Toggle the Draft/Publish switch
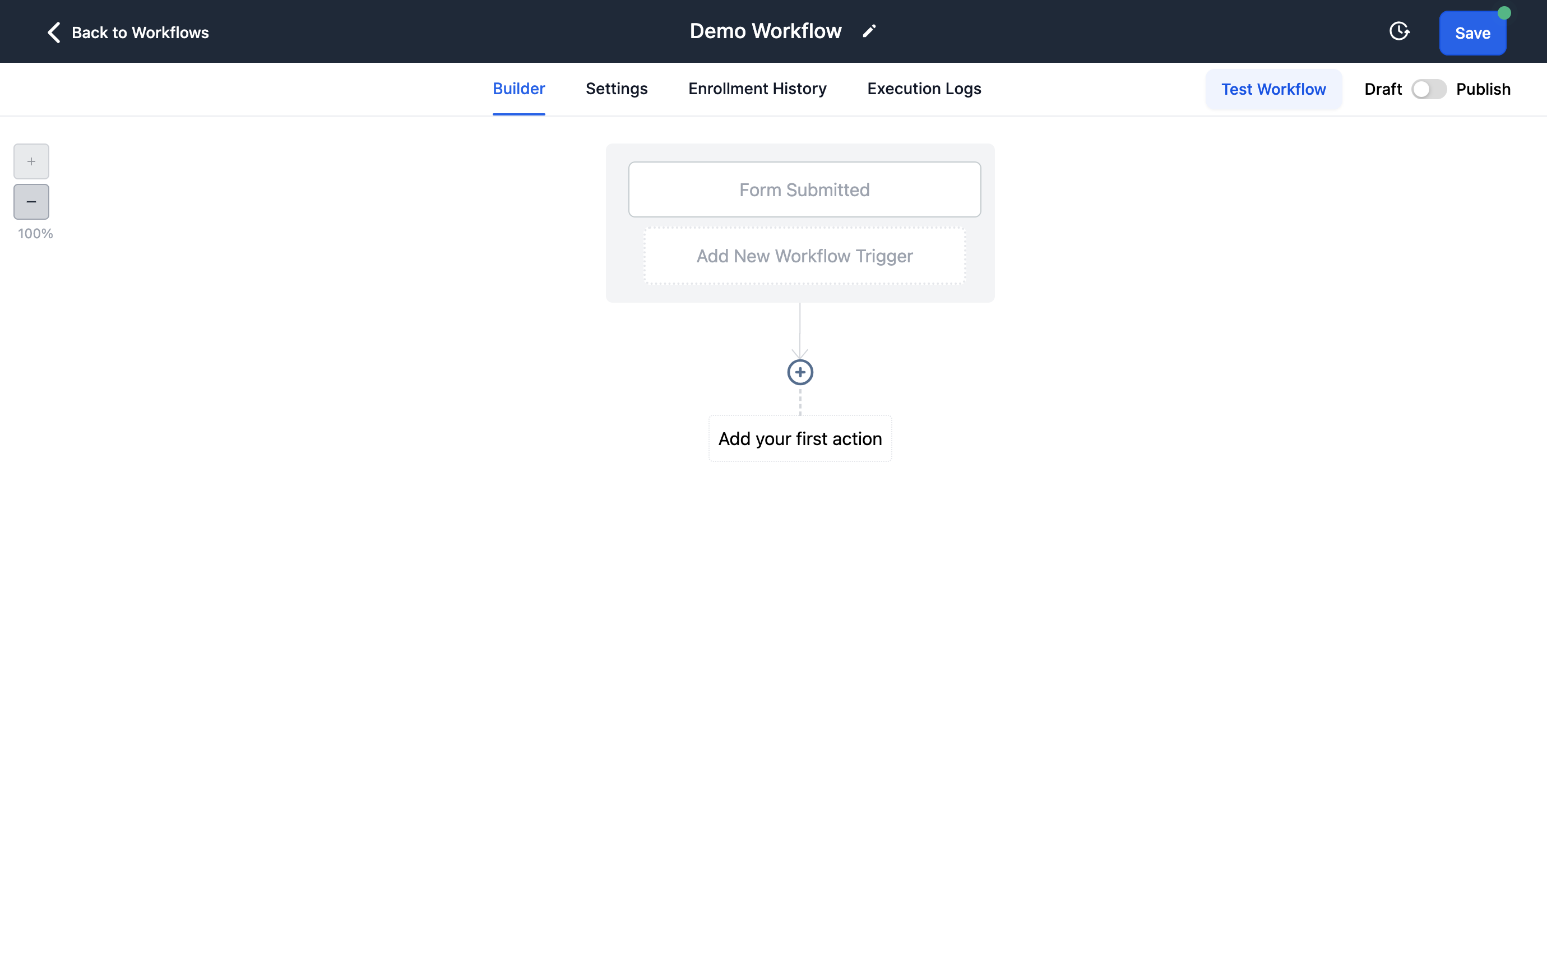This screenshot has height=972, width=1547. coord(1428,89)
